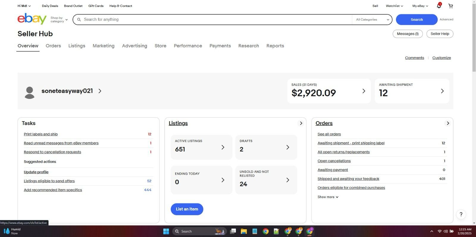This screenshot has width=476, height=237.
Task: Click the Daily Deals link
Action: point(50,6)
